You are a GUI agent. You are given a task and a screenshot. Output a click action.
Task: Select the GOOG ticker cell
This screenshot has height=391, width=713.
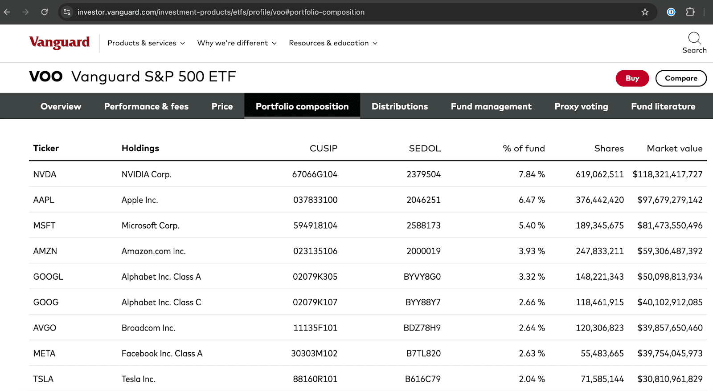tap(46, 302)
